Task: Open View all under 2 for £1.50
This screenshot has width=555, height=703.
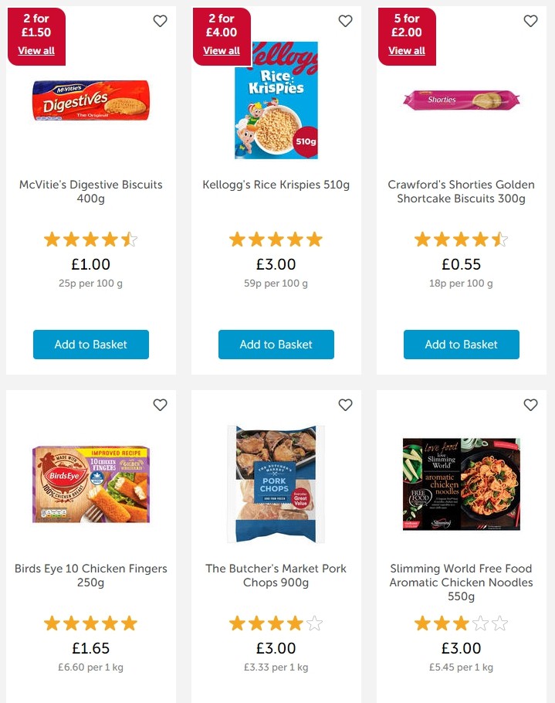Action: [36, 50]
